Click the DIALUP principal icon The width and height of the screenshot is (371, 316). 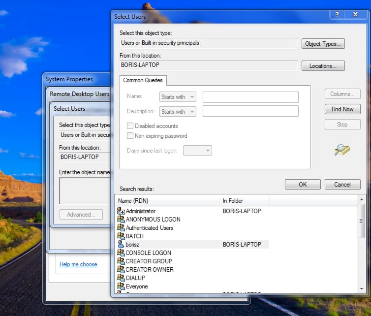click(x=121, y=278)
